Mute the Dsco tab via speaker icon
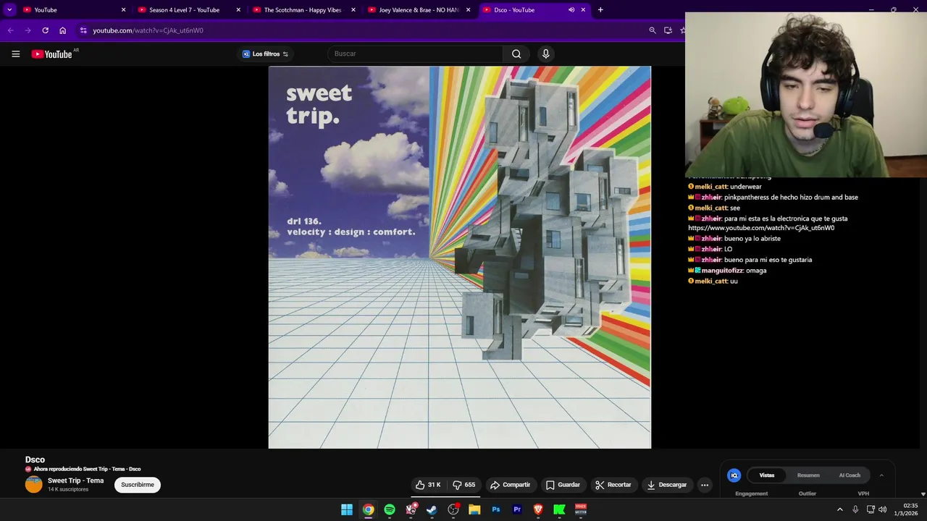Image resolution: width=927 pixels, height=521 pixels. (571, 10)
